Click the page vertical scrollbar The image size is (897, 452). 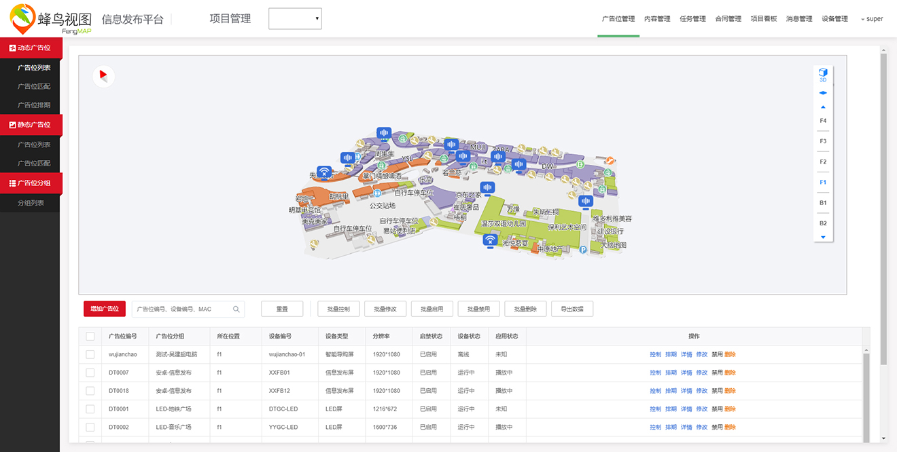pyautogui.click(x=883, y=204)
